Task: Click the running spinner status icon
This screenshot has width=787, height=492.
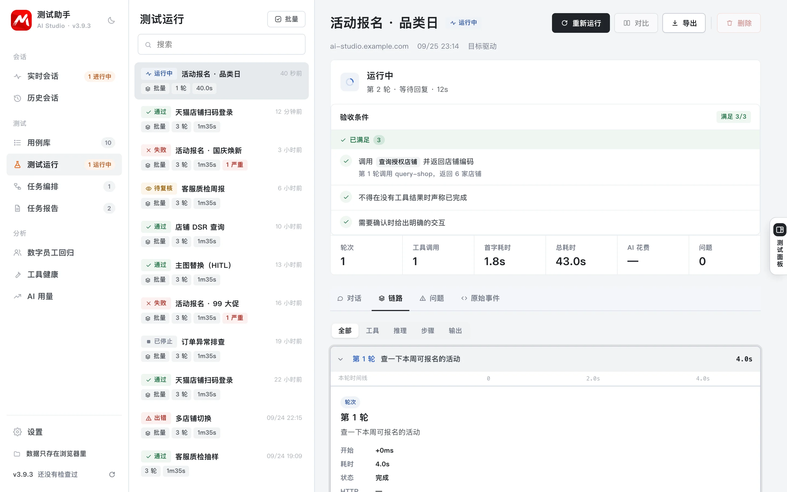Action: 350,82
